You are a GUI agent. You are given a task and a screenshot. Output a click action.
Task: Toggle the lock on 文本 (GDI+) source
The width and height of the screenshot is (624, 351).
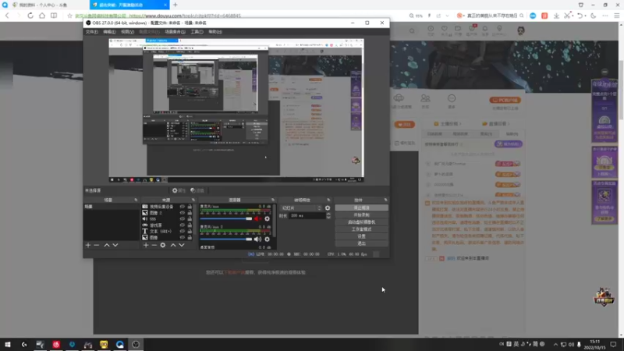[190, 231]
